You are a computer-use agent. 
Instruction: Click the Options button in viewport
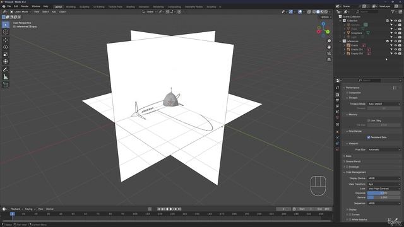click(x=326, y=17)
